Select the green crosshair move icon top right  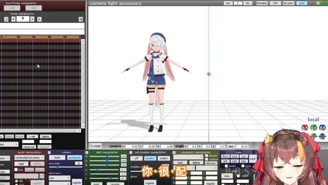[324, 3]
